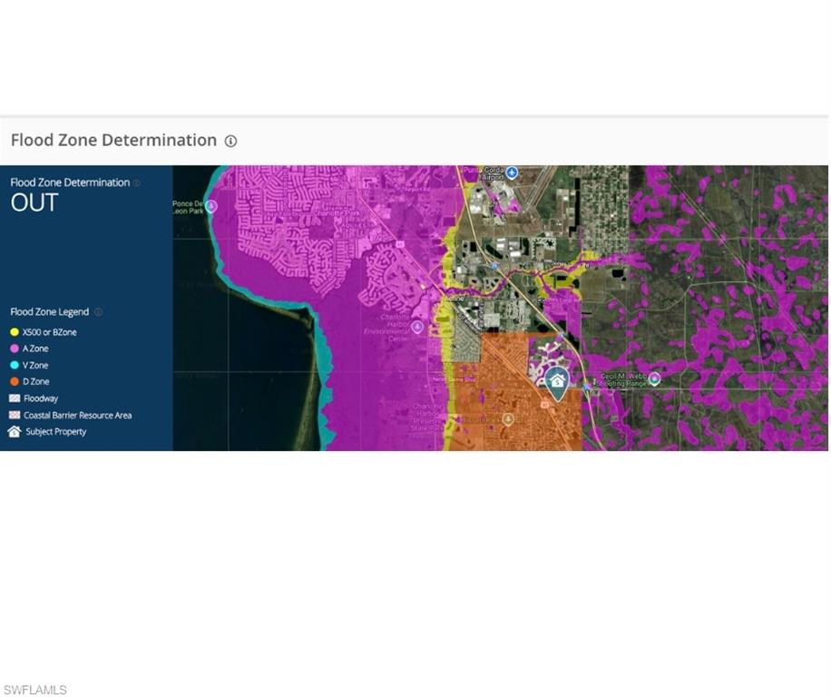This screenshot has width=831, height=697.
Task: Click the Charlotte Harbor Environmental Center marker
Action: (x=416, y=327)
